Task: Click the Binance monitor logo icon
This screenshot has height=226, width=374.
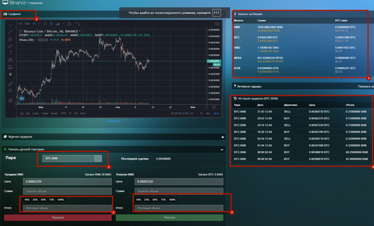Action: point(5,3)
